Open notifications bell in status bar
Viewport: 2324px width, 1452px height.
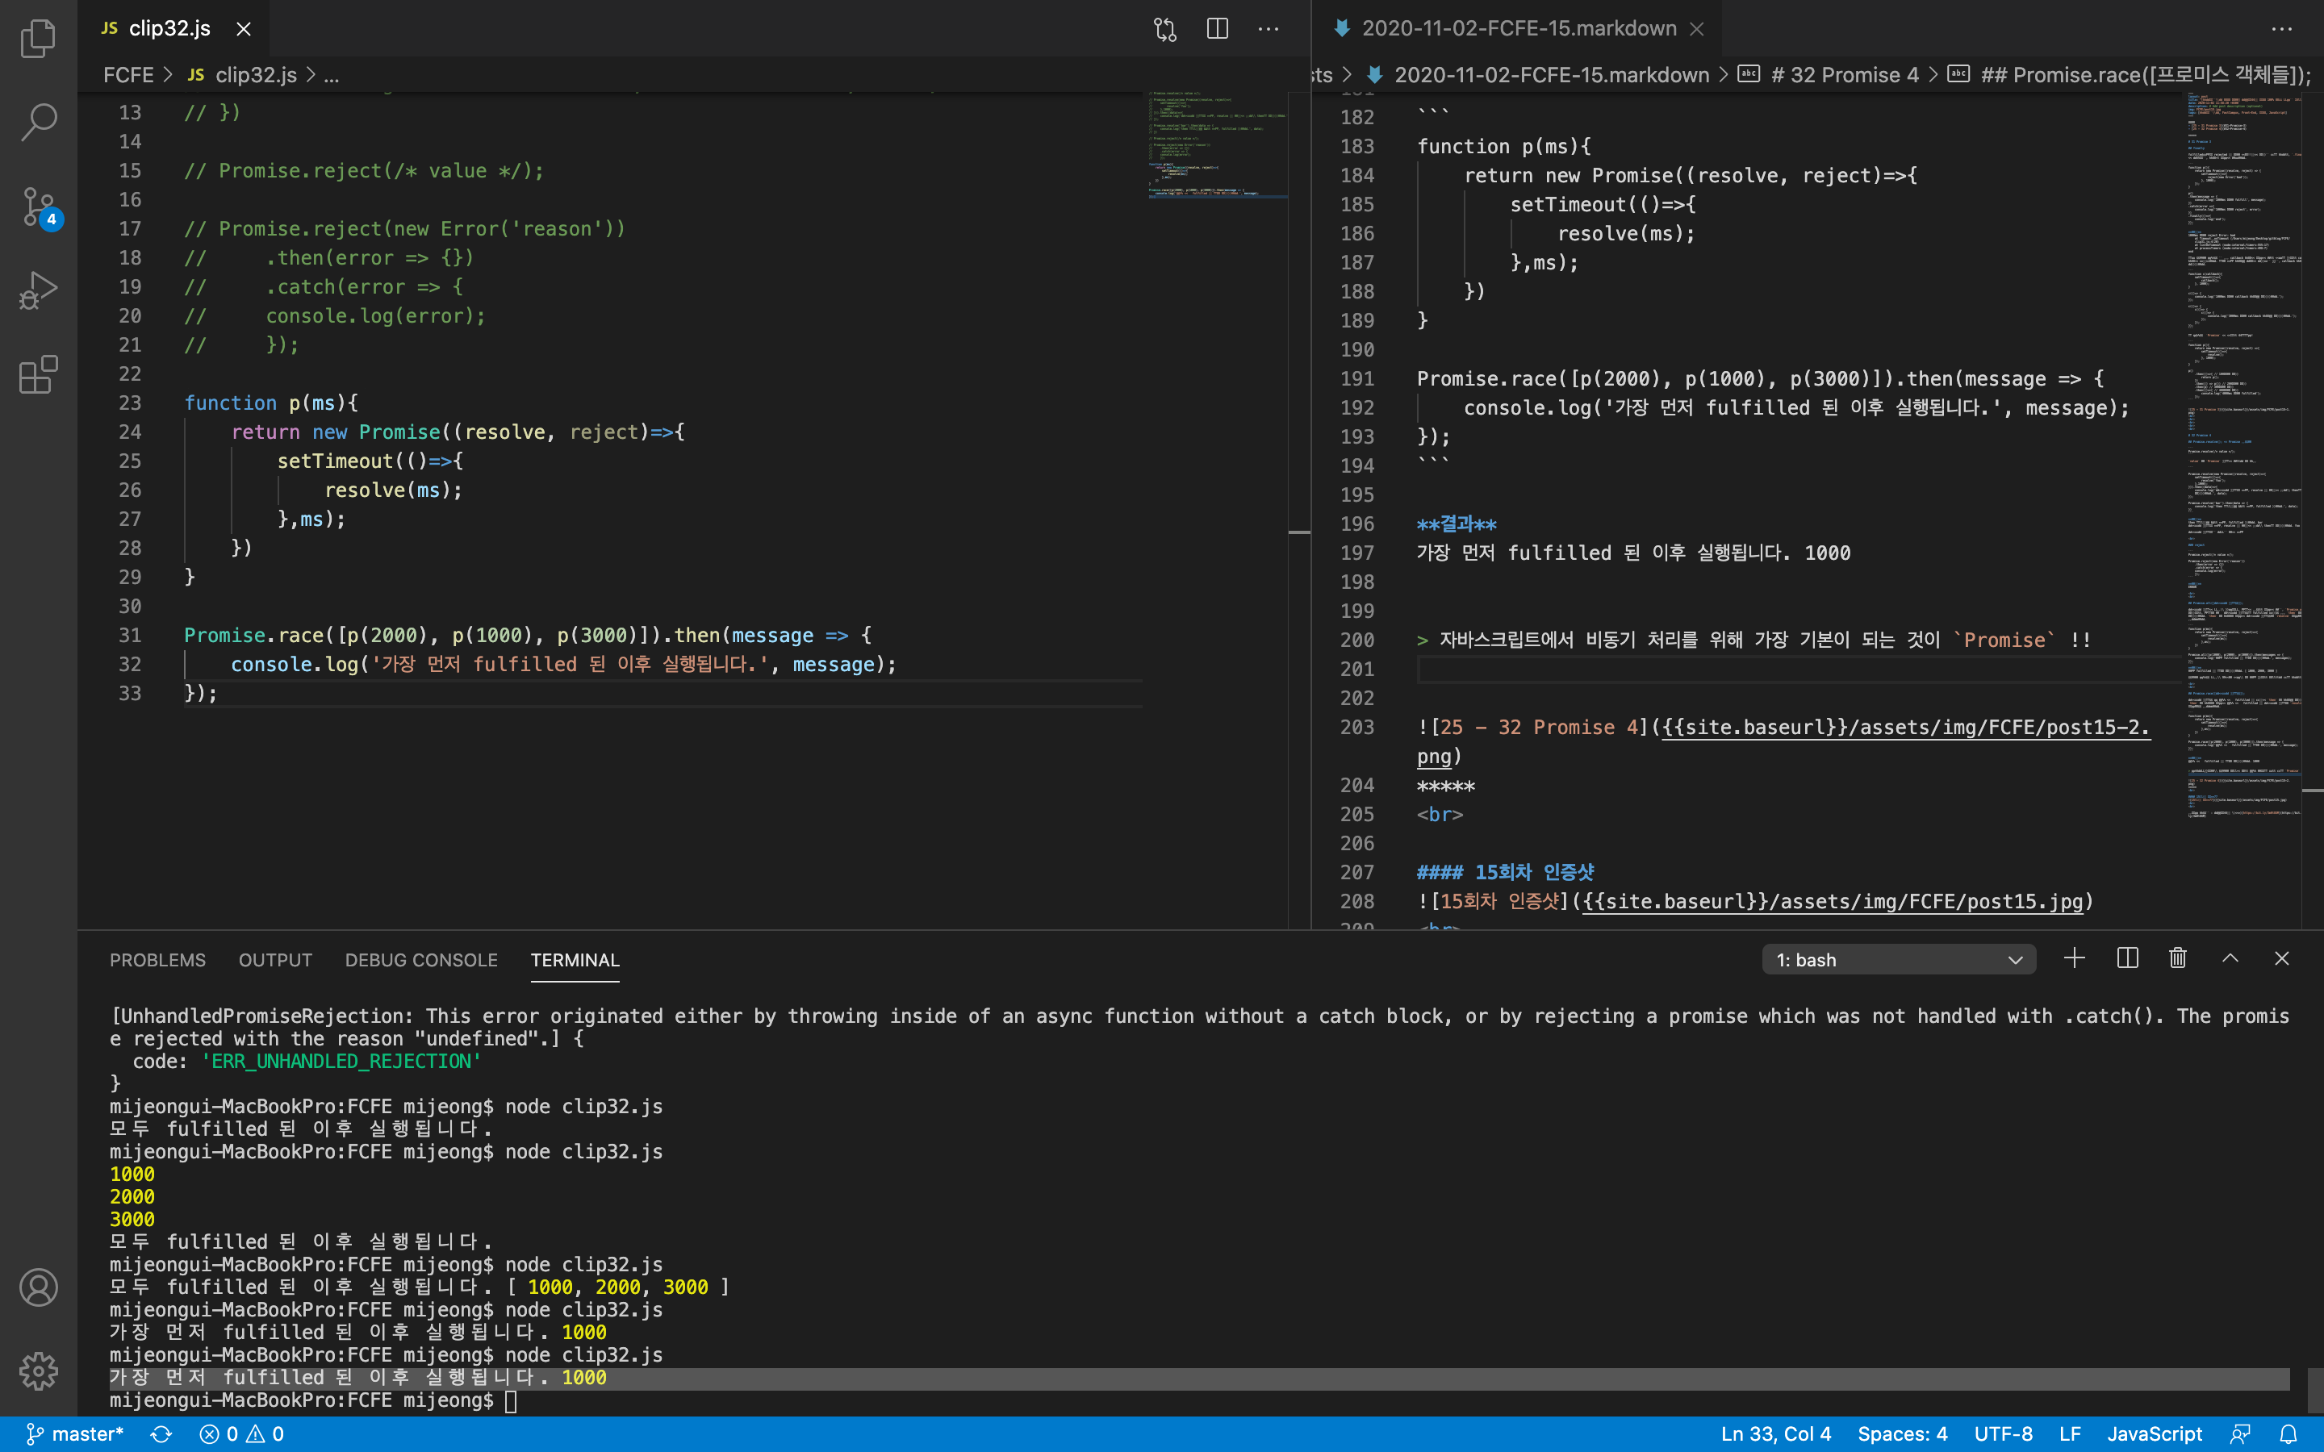pos(2288,1433)
